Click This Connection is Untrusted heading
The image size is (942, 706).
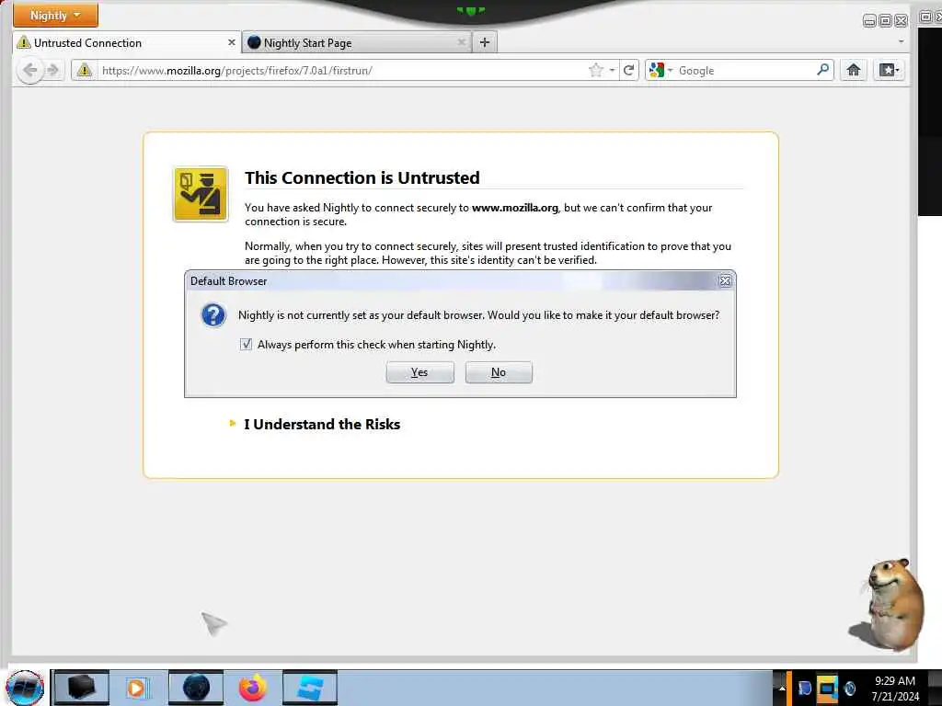pyautogui.click(x=362, y=177)
